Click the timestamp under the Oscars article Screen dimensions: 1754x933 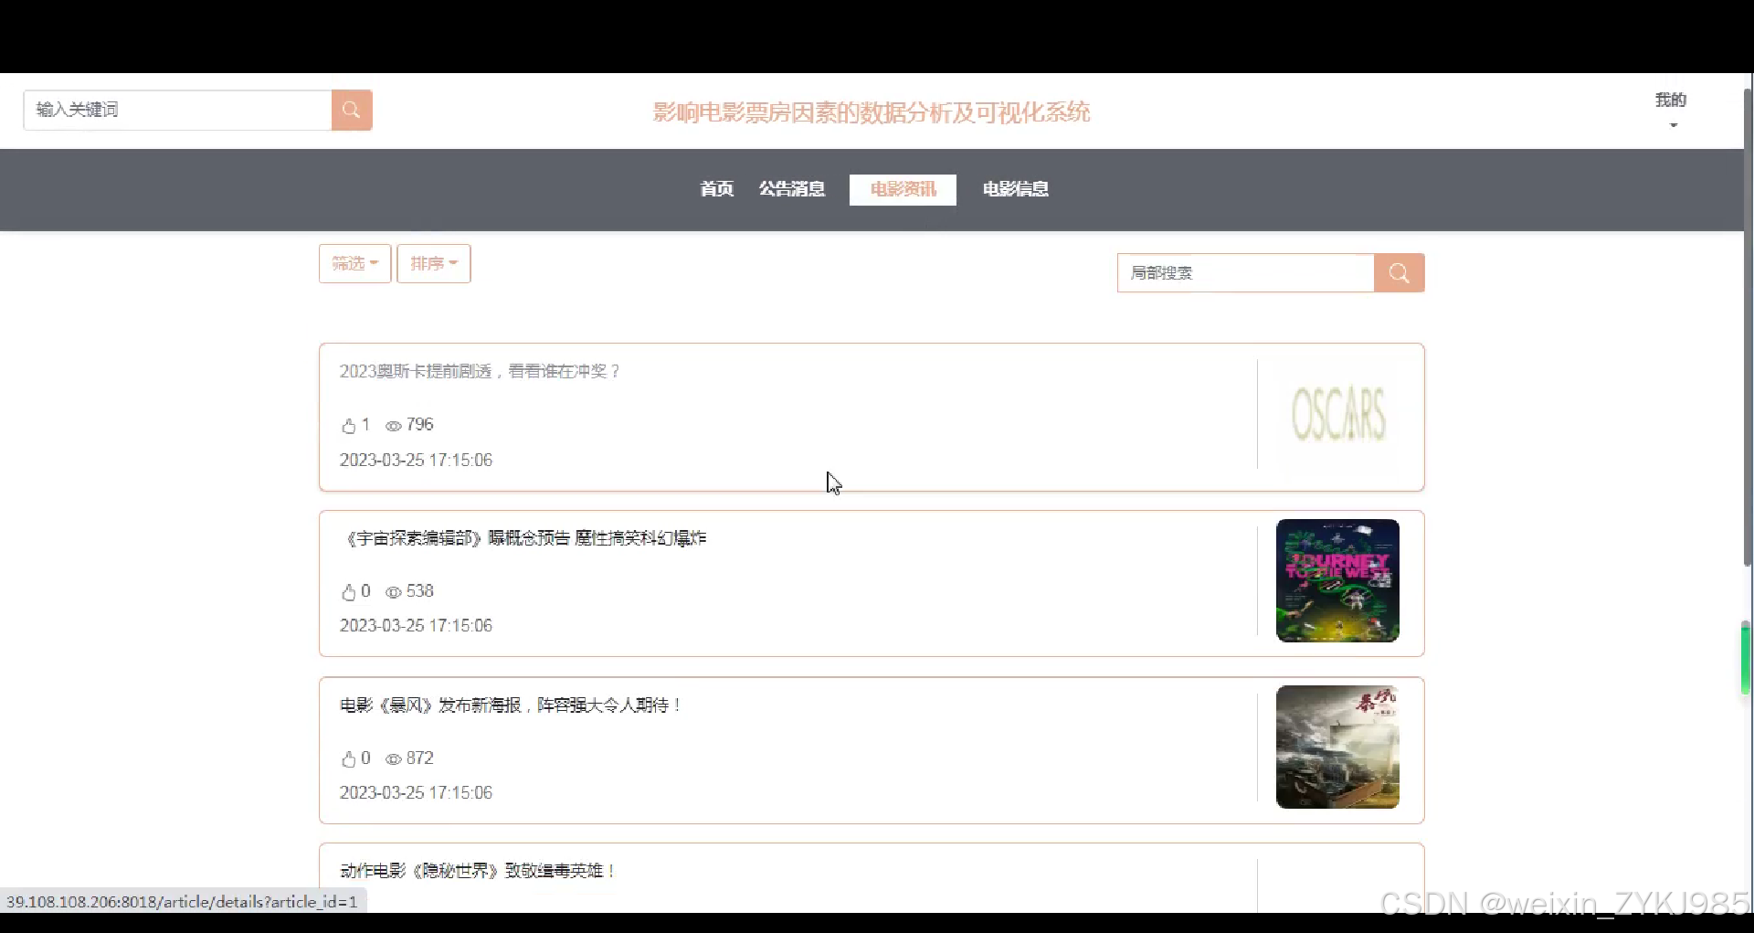click(416, 461)
